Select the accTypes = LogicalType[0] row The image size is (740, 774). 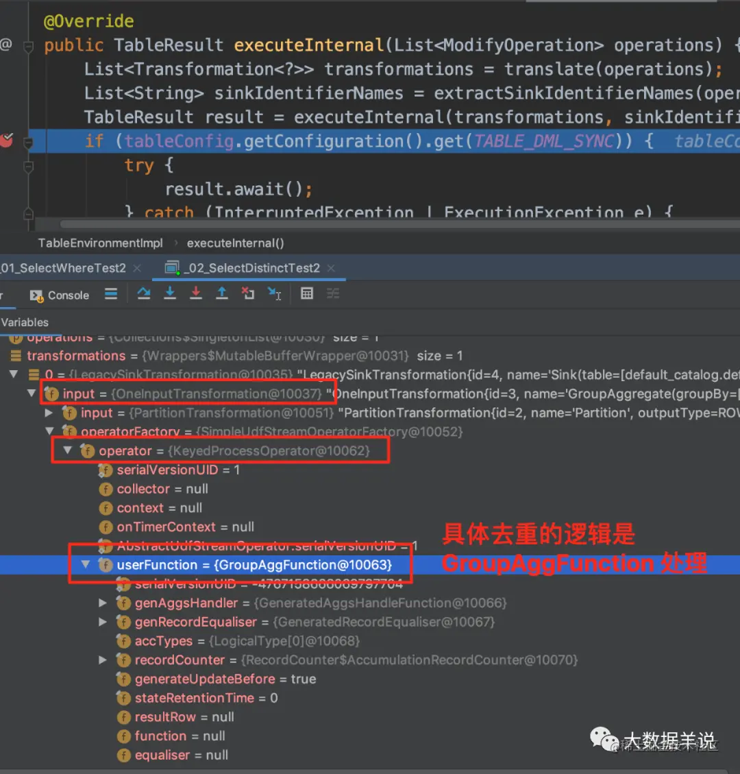tap(370, 641)
